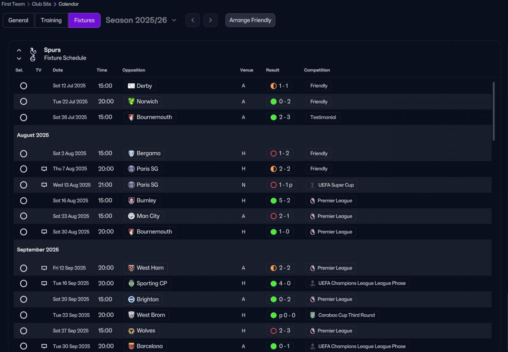The image size is (508, 352).
Task: Click the TV icon for West Ham fixture
Action: pyautogui.click(x=44, y=268)
